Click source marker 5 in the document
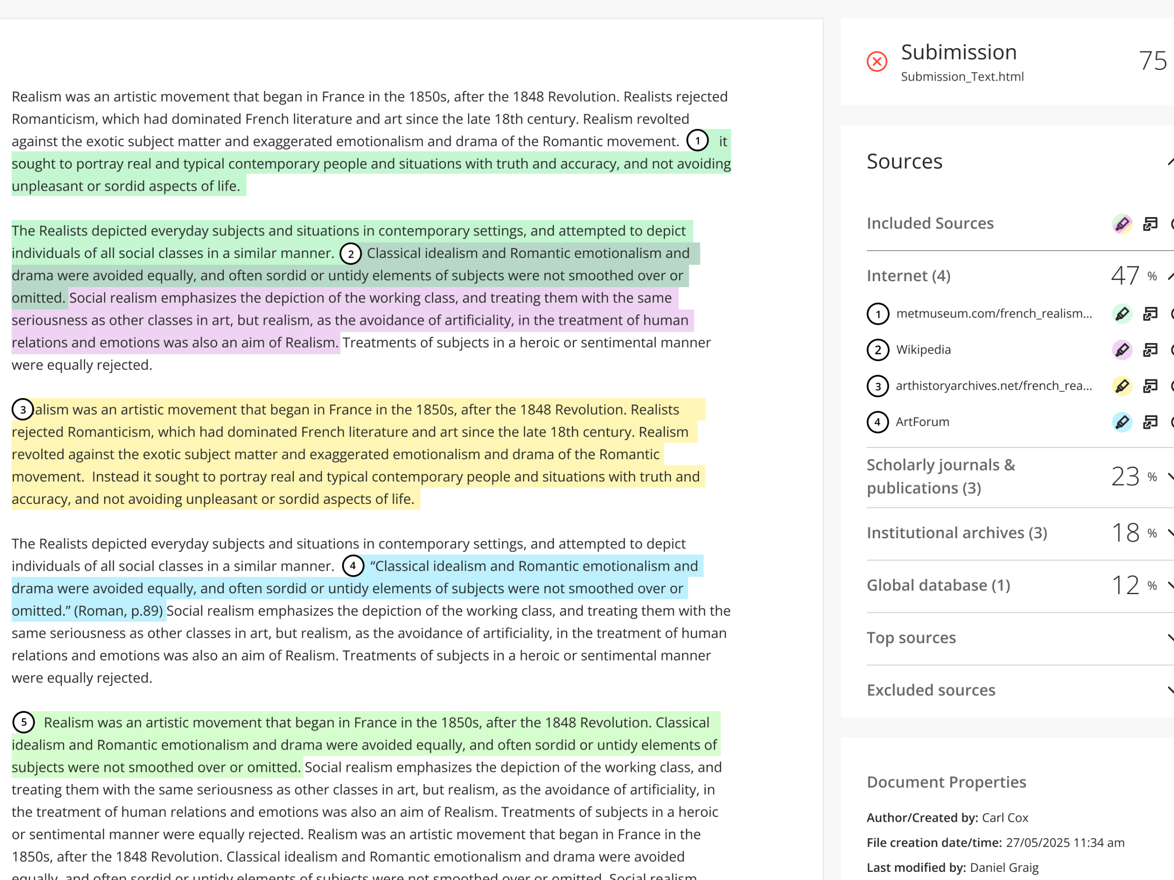The height and width of the screenshot is (880, 1174). pos(23,722)
